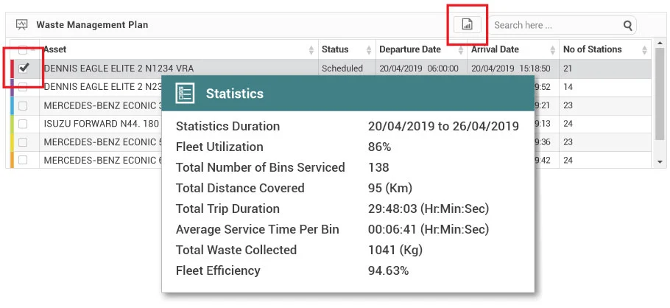Viewport: 670px width, 308px height.
Task: Click the No of Stations header label
Action: (x=592, y=49)
